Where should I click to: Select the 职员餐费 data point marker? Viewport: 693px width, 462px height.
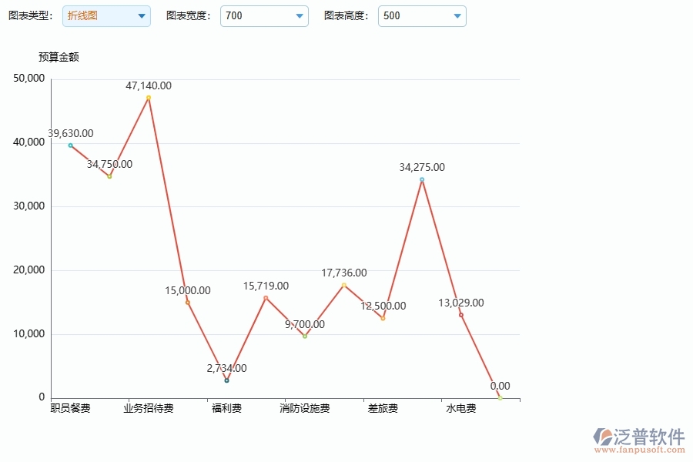(70, 144)
